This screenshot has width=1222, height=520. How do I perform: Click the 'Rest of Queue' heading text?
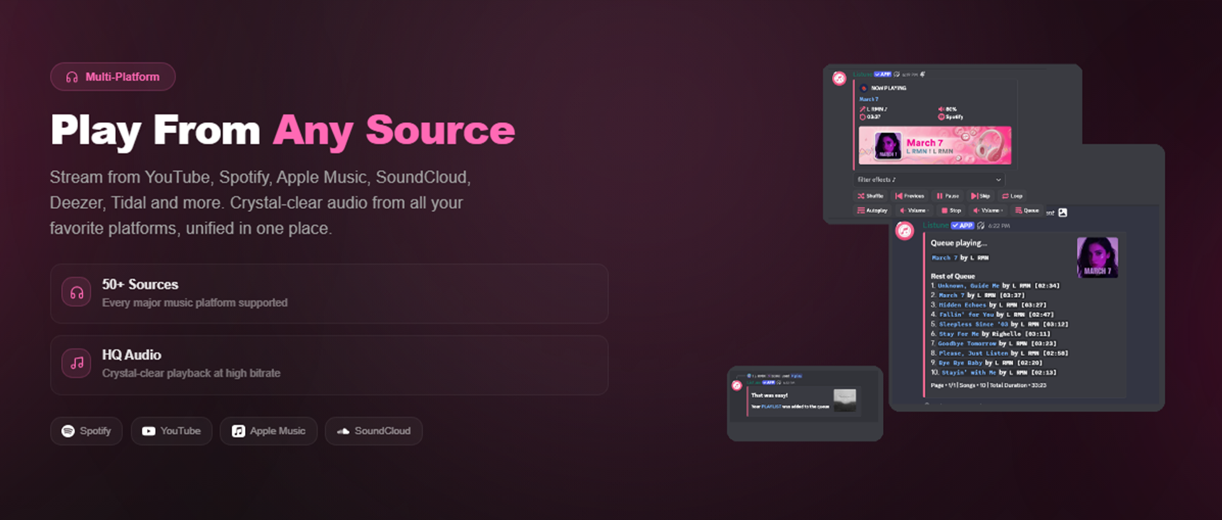click(x=953, y=276)
